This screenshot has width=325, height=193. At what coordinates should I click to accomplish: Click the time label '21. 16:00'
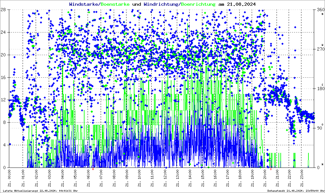215,178
